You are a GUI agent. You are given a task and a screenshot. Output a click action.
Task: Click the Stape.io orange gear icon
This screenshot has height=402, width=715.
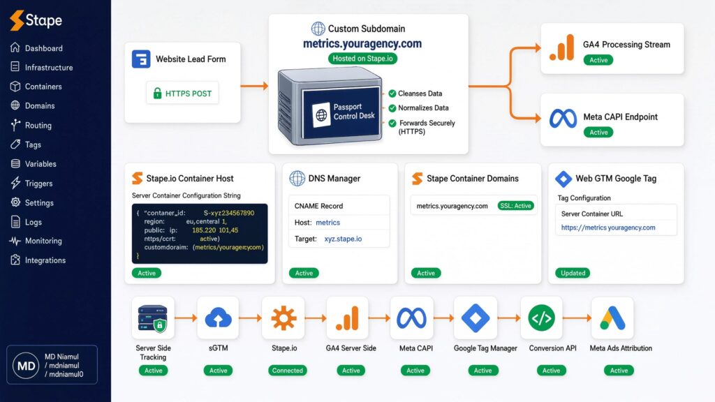283,318
